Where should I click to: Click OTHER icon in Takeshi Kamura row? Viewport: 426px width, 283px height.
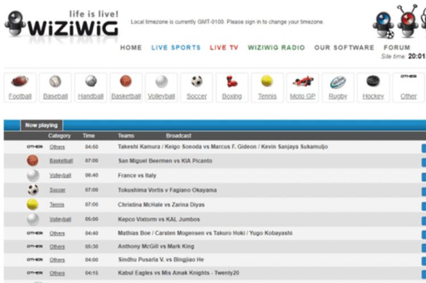35,147
